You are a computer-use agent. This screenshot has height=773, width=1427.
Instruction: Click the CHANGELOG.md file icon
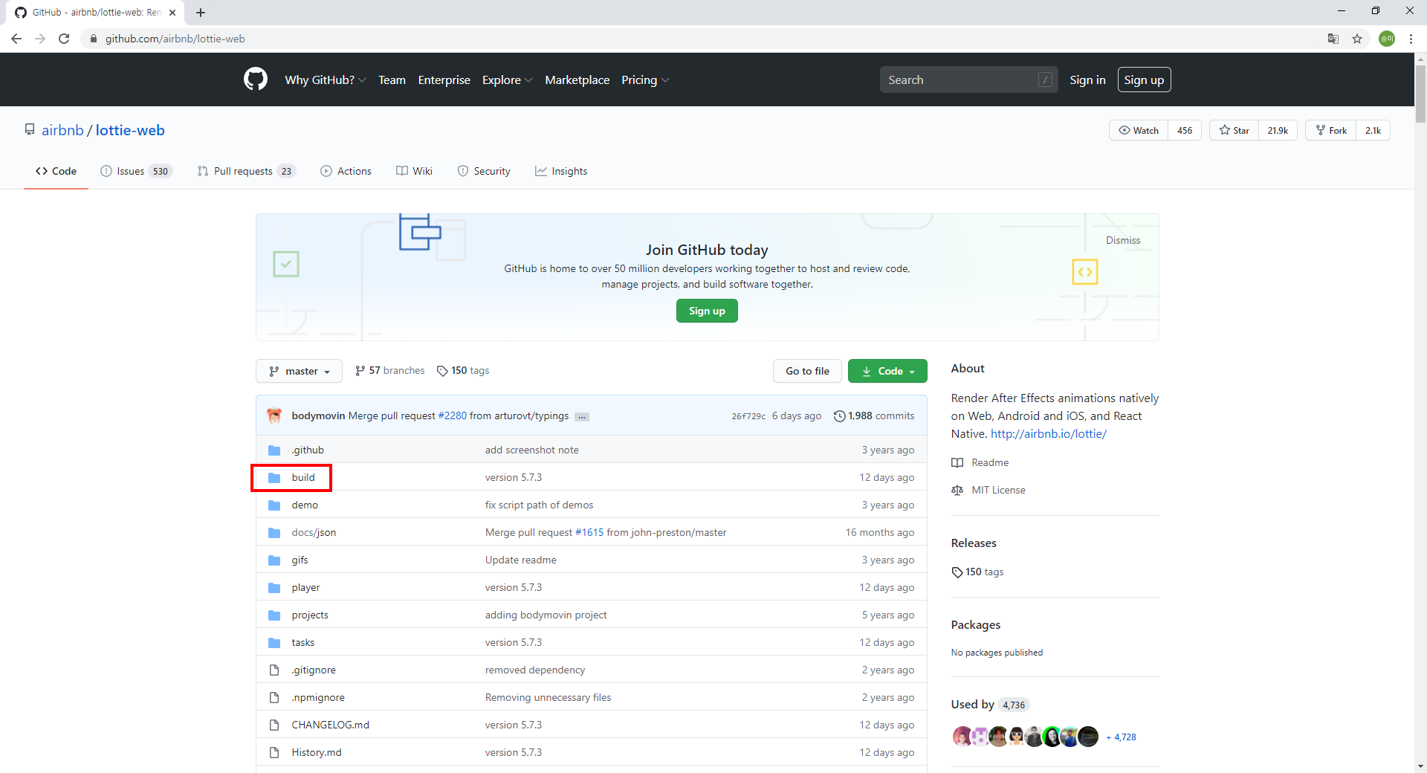(274, 725)
